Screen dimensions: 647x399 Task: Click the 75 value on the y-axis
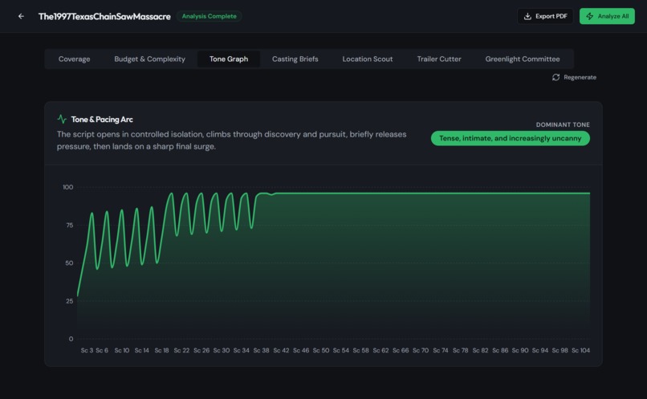click(69, 226)
